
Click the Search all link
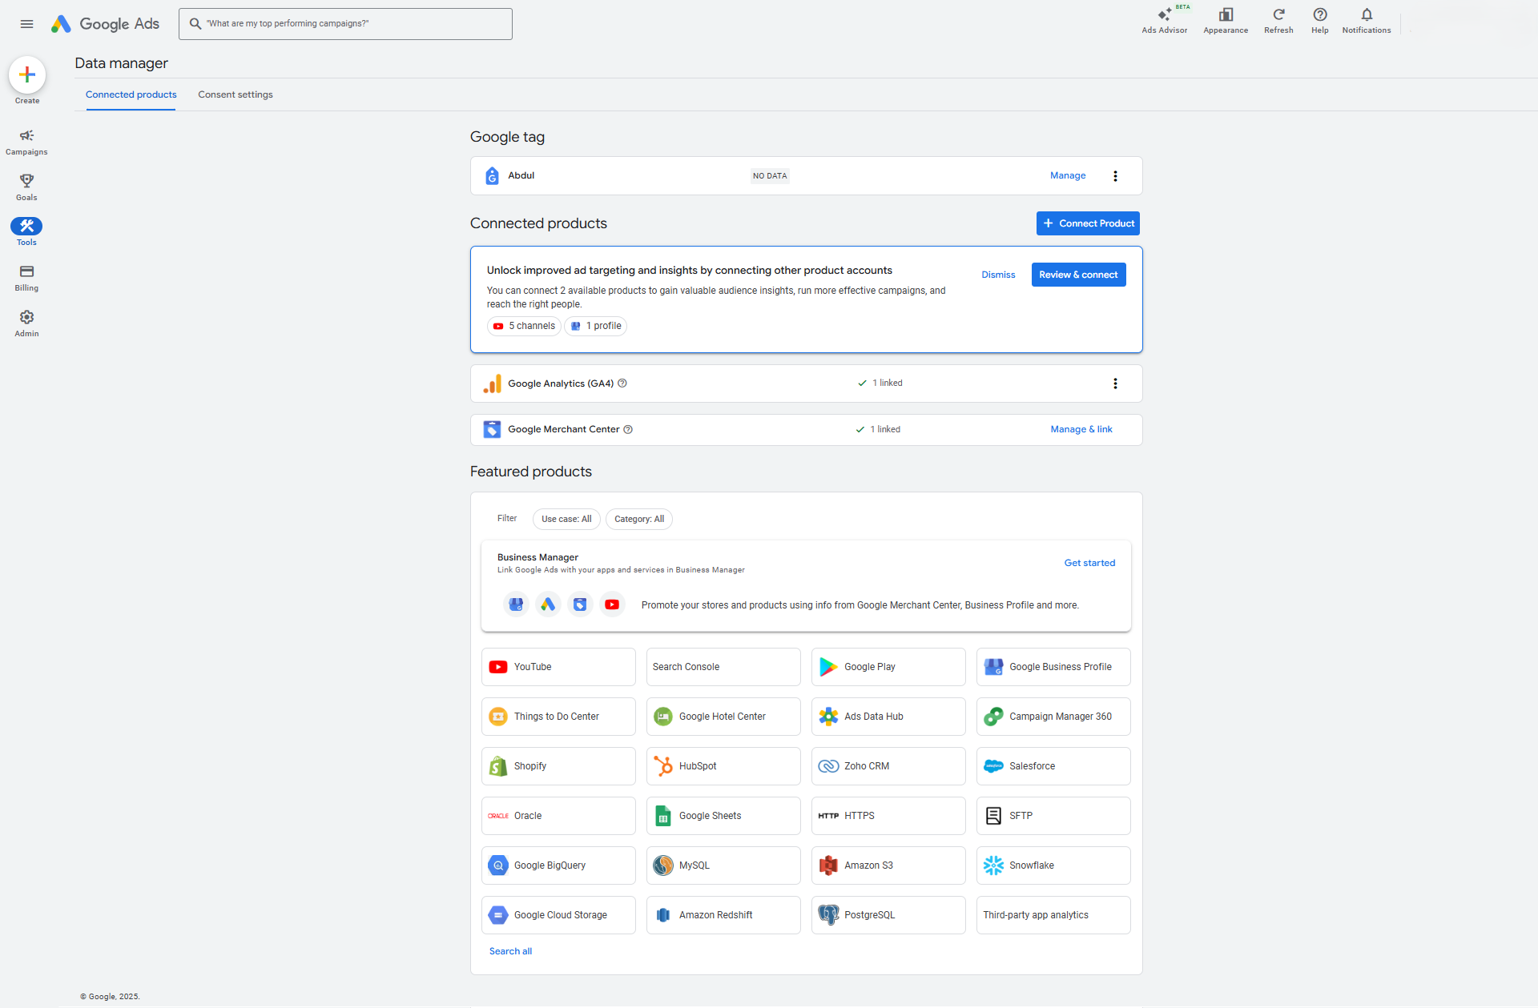tap(510, 951)
